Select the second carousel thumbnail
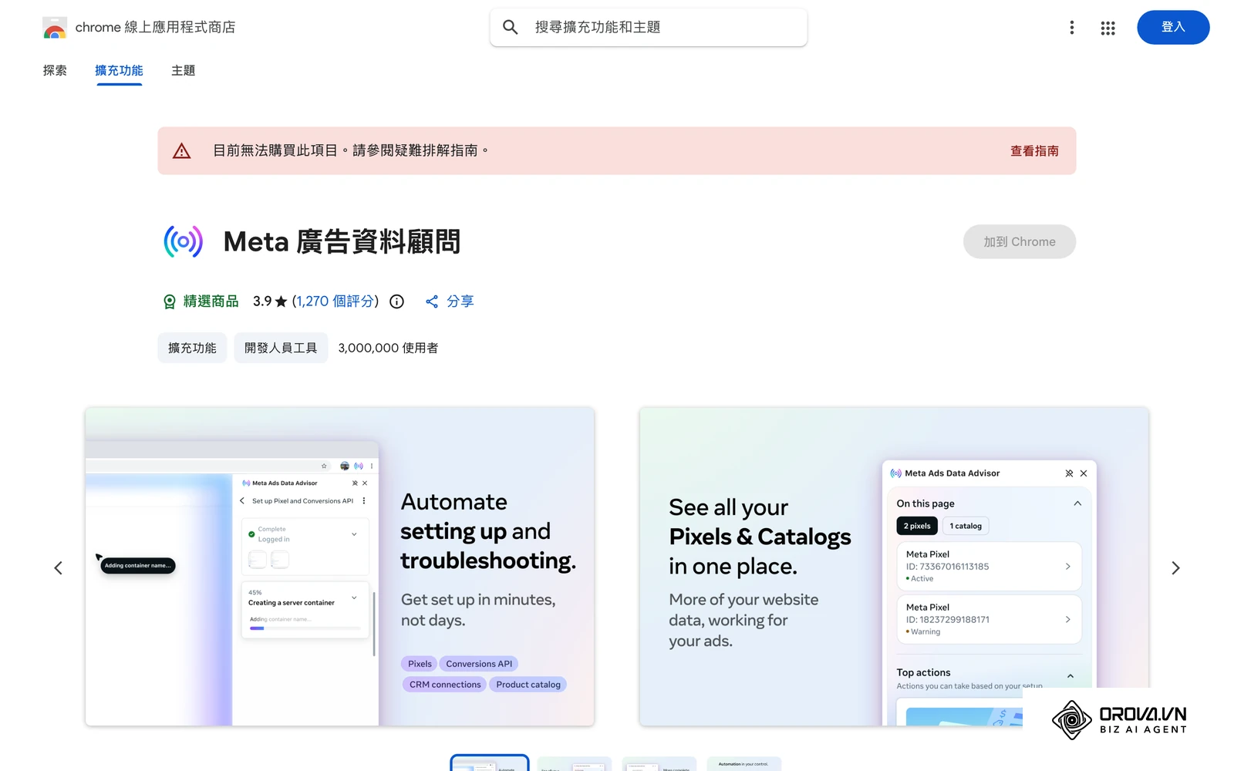 point(575,764)
